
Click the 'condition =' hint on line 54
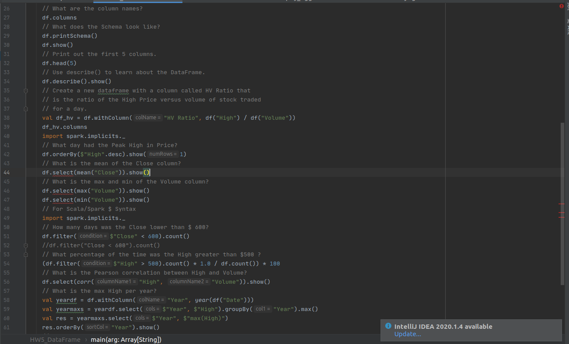coord(97,264)
